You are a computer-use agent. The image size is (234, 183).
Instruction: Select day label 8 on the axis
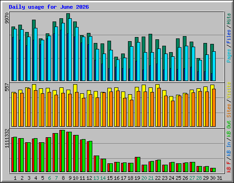(63, 178)
